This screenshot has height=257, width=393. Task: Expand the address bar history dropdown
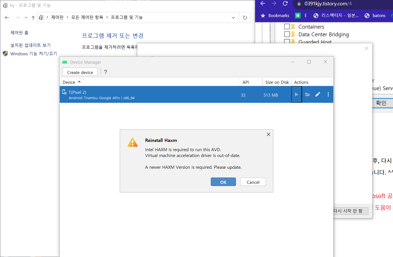click(x=233, y=18)
